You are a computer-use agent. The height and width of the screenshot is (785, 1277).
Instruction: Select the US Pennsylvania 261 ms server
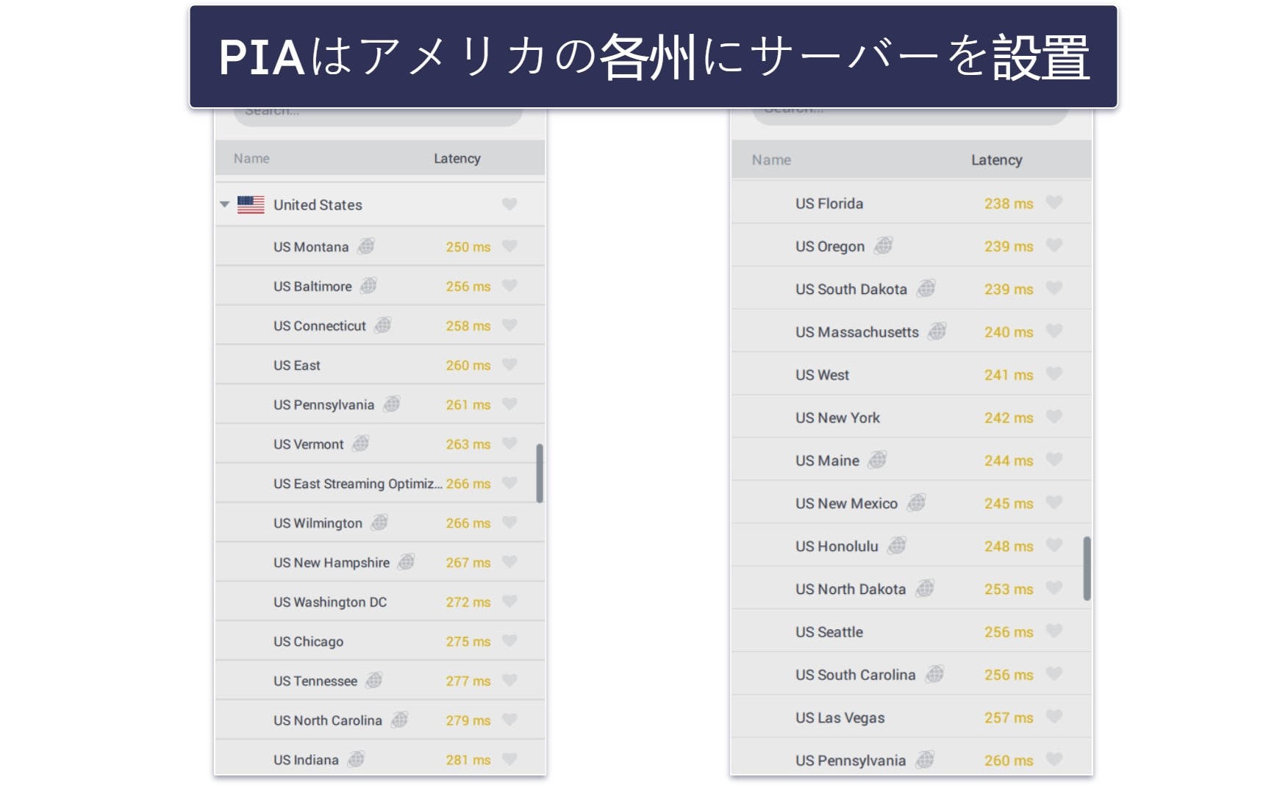click(x=380, y=404)
